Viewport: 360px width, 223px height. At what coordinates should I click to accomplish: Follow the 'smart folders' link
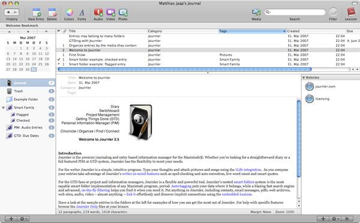pos(244,182)
